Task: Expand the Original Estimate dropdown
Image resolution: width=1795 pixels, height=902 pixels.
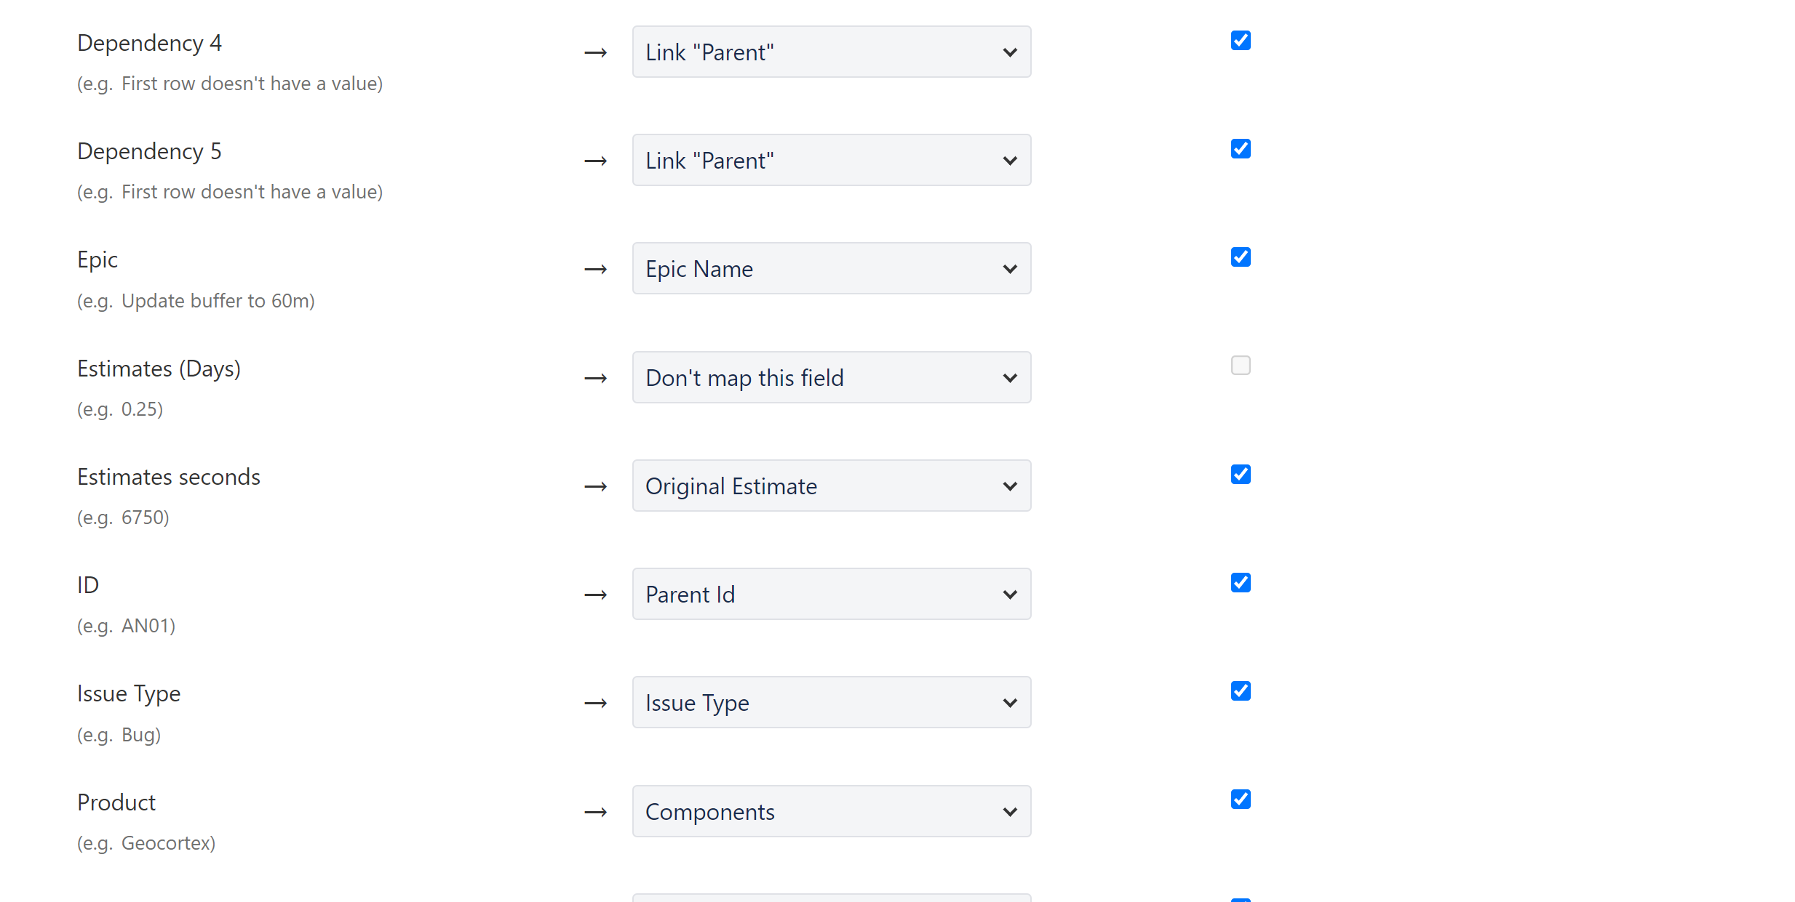Action: pos(832,486)
